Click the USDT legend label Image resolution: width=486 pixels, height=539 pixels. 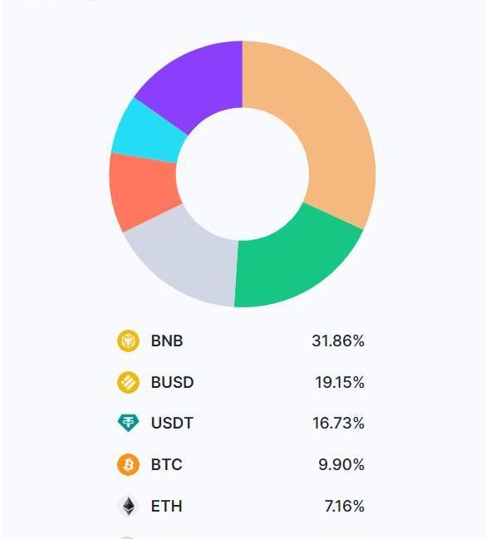172,424
